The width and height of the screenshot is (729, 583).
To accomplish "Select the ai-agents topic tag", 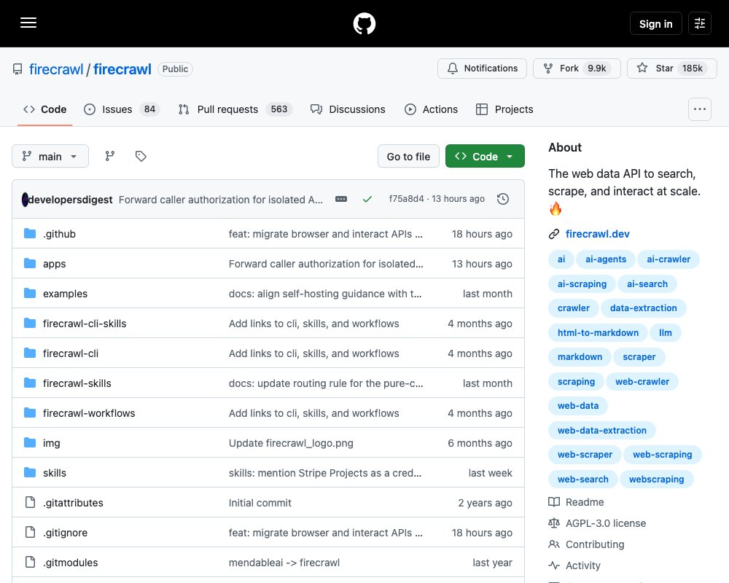I will (605, 259).
